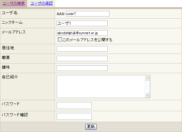Focus the パスワード input field
The width and height of the screenshot is (182, 132).
tap(74, 106)
